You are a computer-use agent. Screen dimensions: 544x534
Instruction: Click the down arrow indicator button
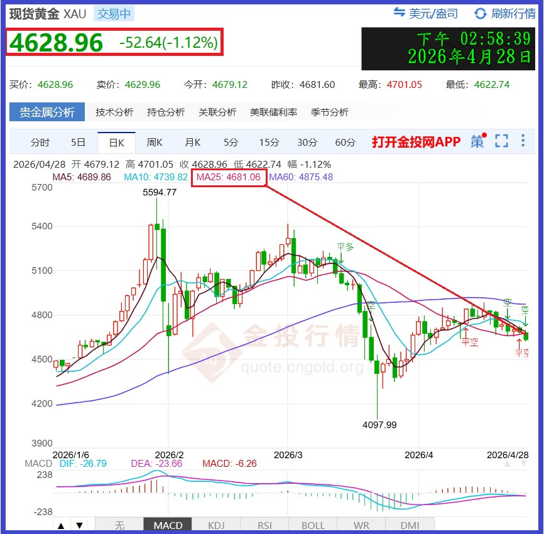(79, 526)
